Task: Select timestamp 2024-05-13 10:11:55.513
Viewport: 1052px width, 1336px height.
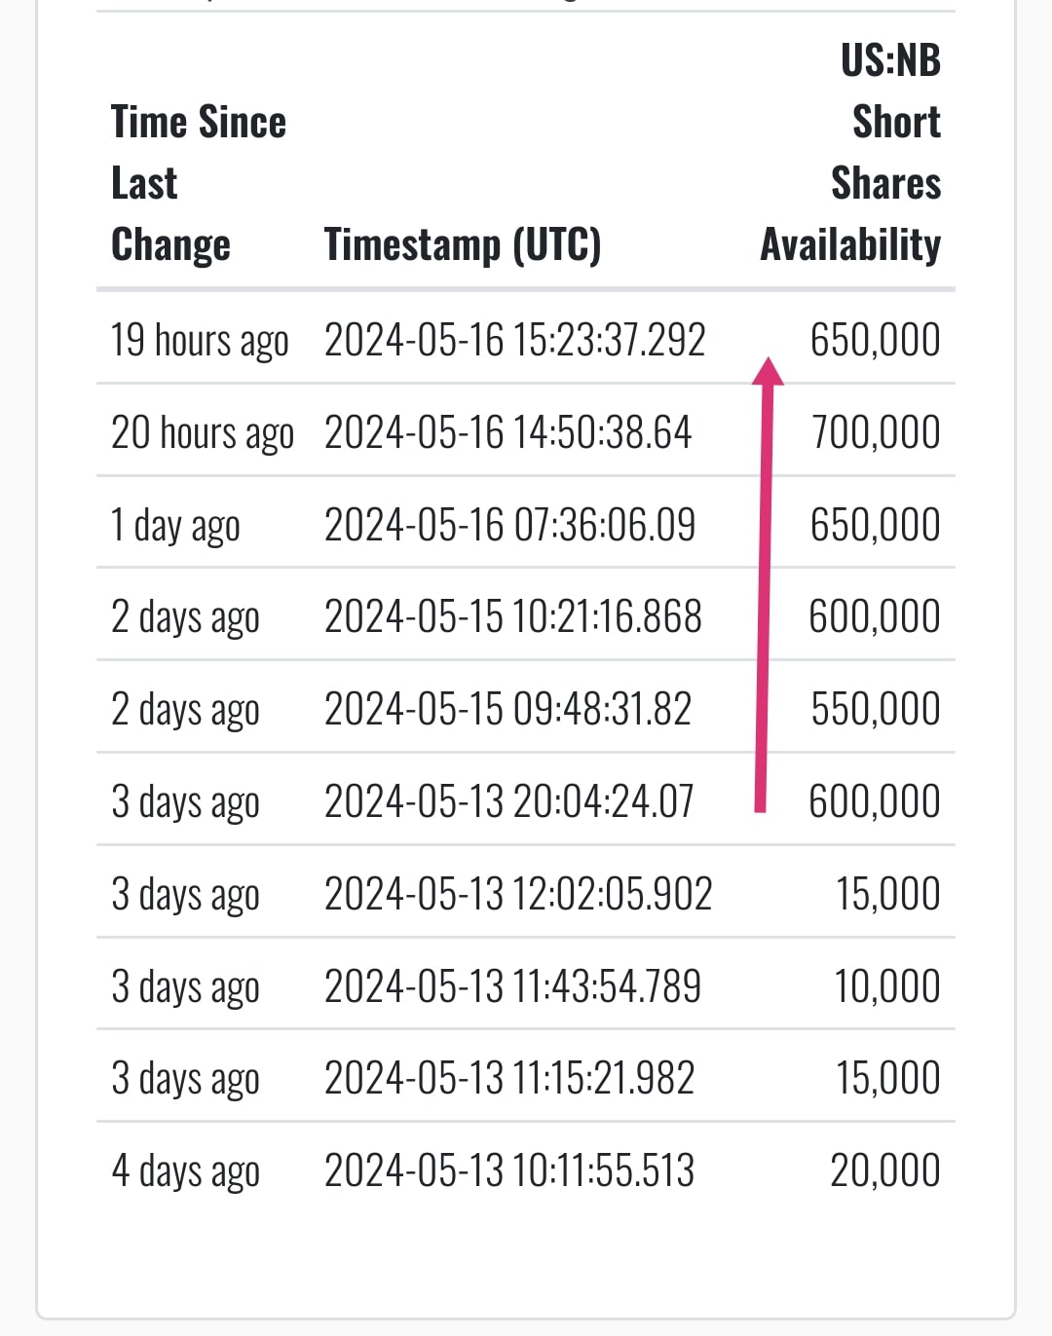Action: tap(509, 1170)
